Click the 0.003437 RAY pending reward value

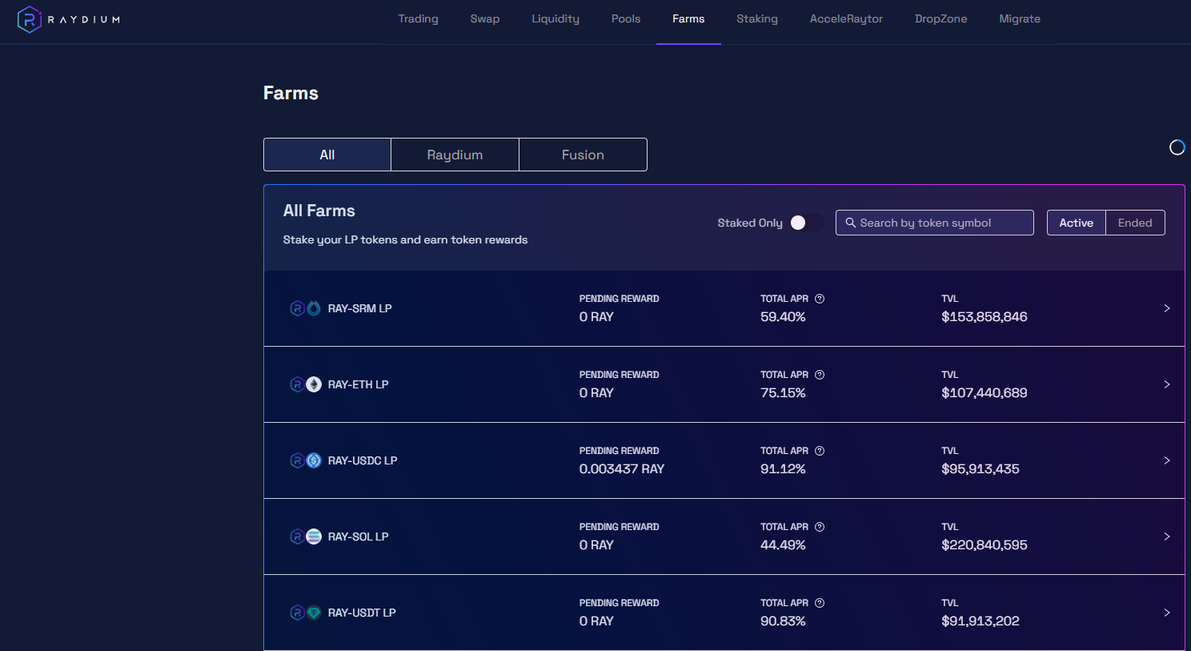point(622,469)
